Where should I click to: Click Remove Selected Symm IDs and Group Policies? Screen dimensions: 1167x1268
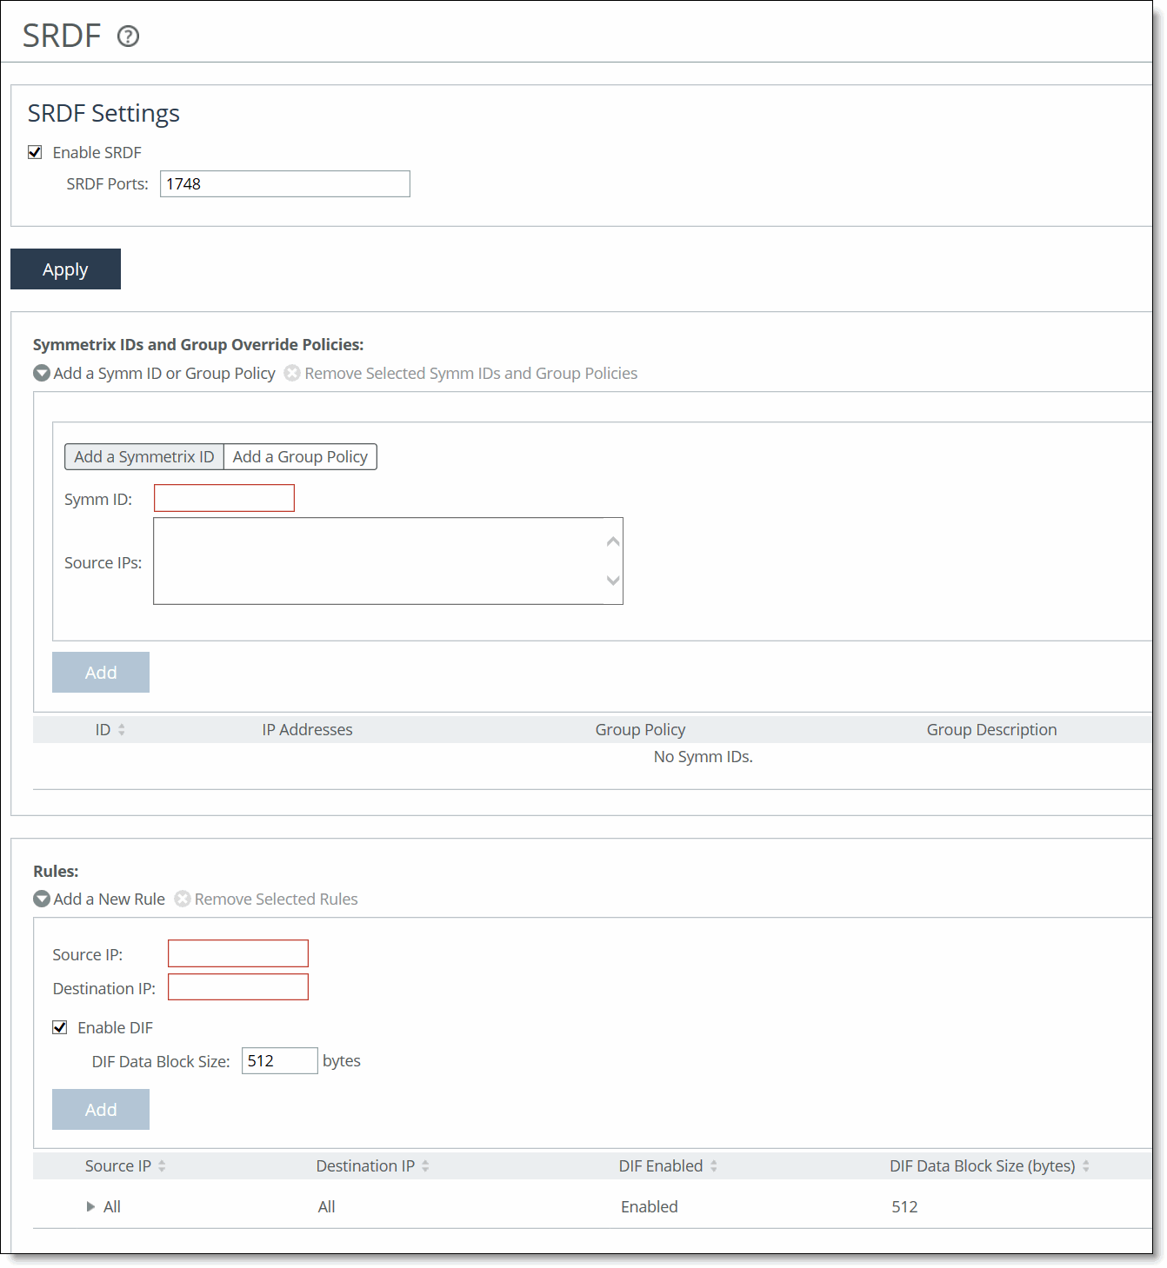point(470,373)
